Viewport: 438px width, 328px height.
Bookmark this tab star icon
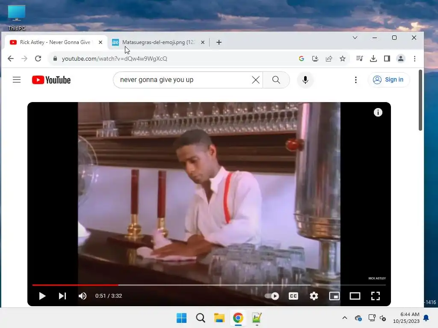click(x=343, y=59)
